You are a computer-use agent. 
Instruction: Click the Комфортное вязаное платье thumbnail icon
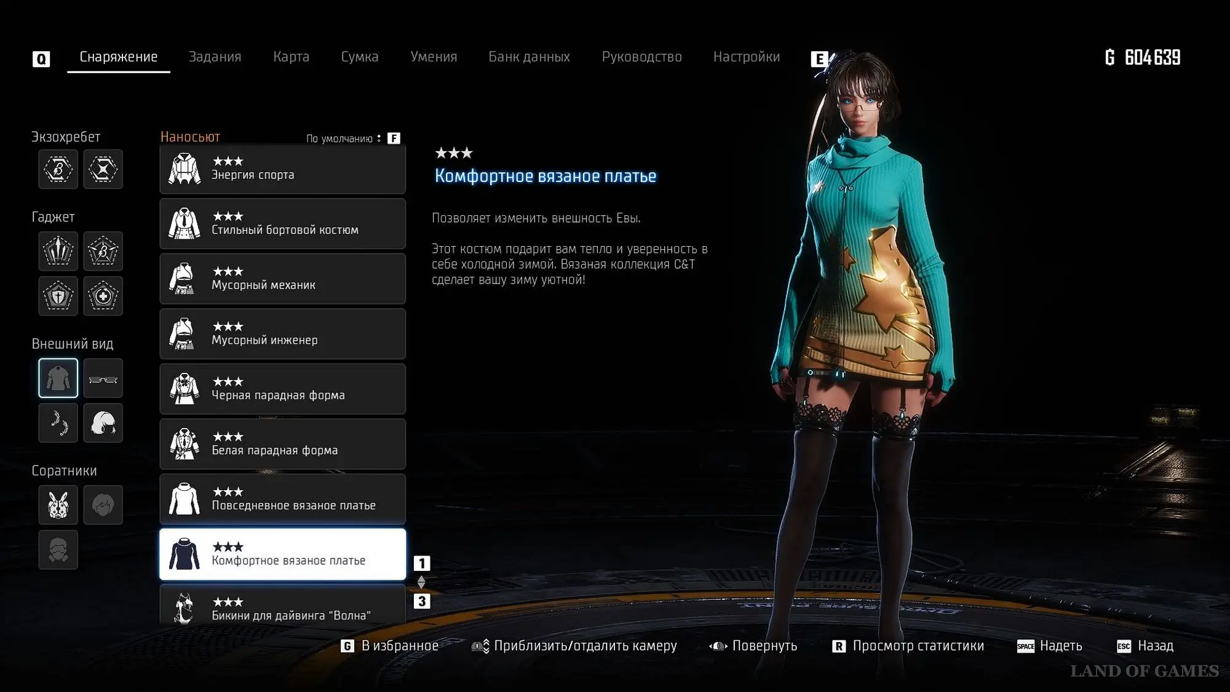click(184, 554)
